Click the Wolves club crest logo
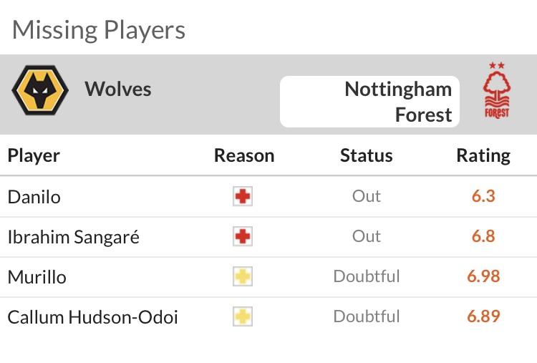This screenshot has height=363, width=537. (x=40, y=90)
